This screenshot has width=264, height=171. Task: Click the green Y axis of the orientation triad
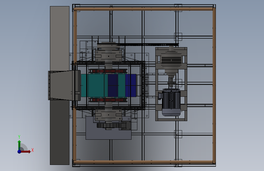point(19,145)
